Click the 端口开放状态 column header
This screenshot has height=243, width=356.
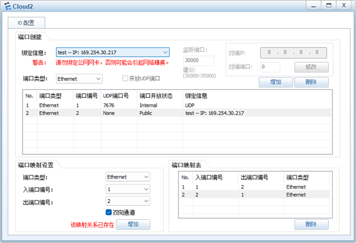click(160, 96)
